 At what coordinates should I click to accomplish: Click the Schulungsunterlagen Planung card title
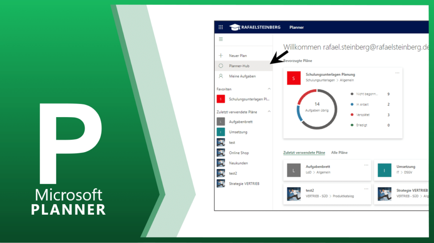tap(330, 74)
